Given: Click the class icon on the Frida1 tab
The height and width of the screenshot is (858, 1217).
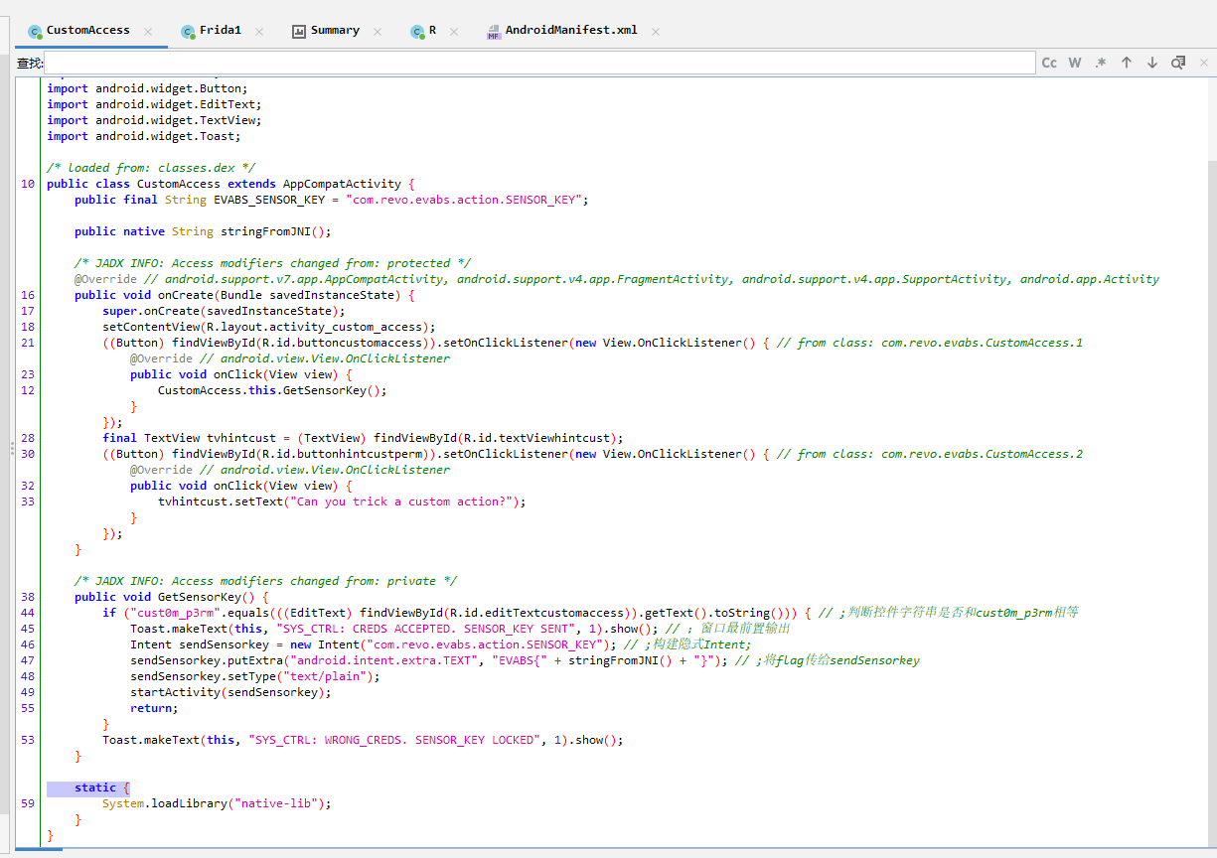Looking at the screenshot, I should coord(188,32).
